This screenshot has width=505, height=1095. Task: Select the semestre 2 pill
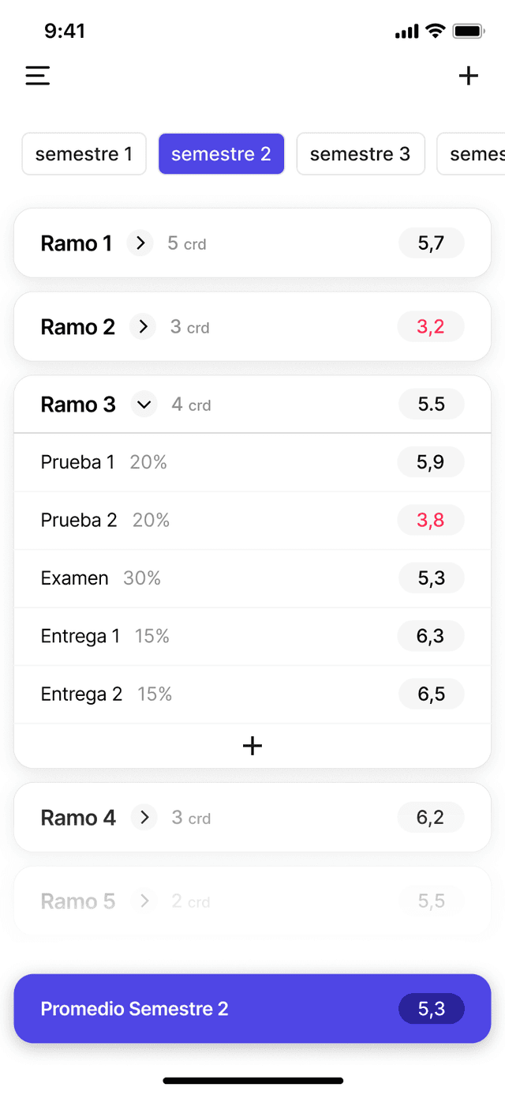coord(221,153)
